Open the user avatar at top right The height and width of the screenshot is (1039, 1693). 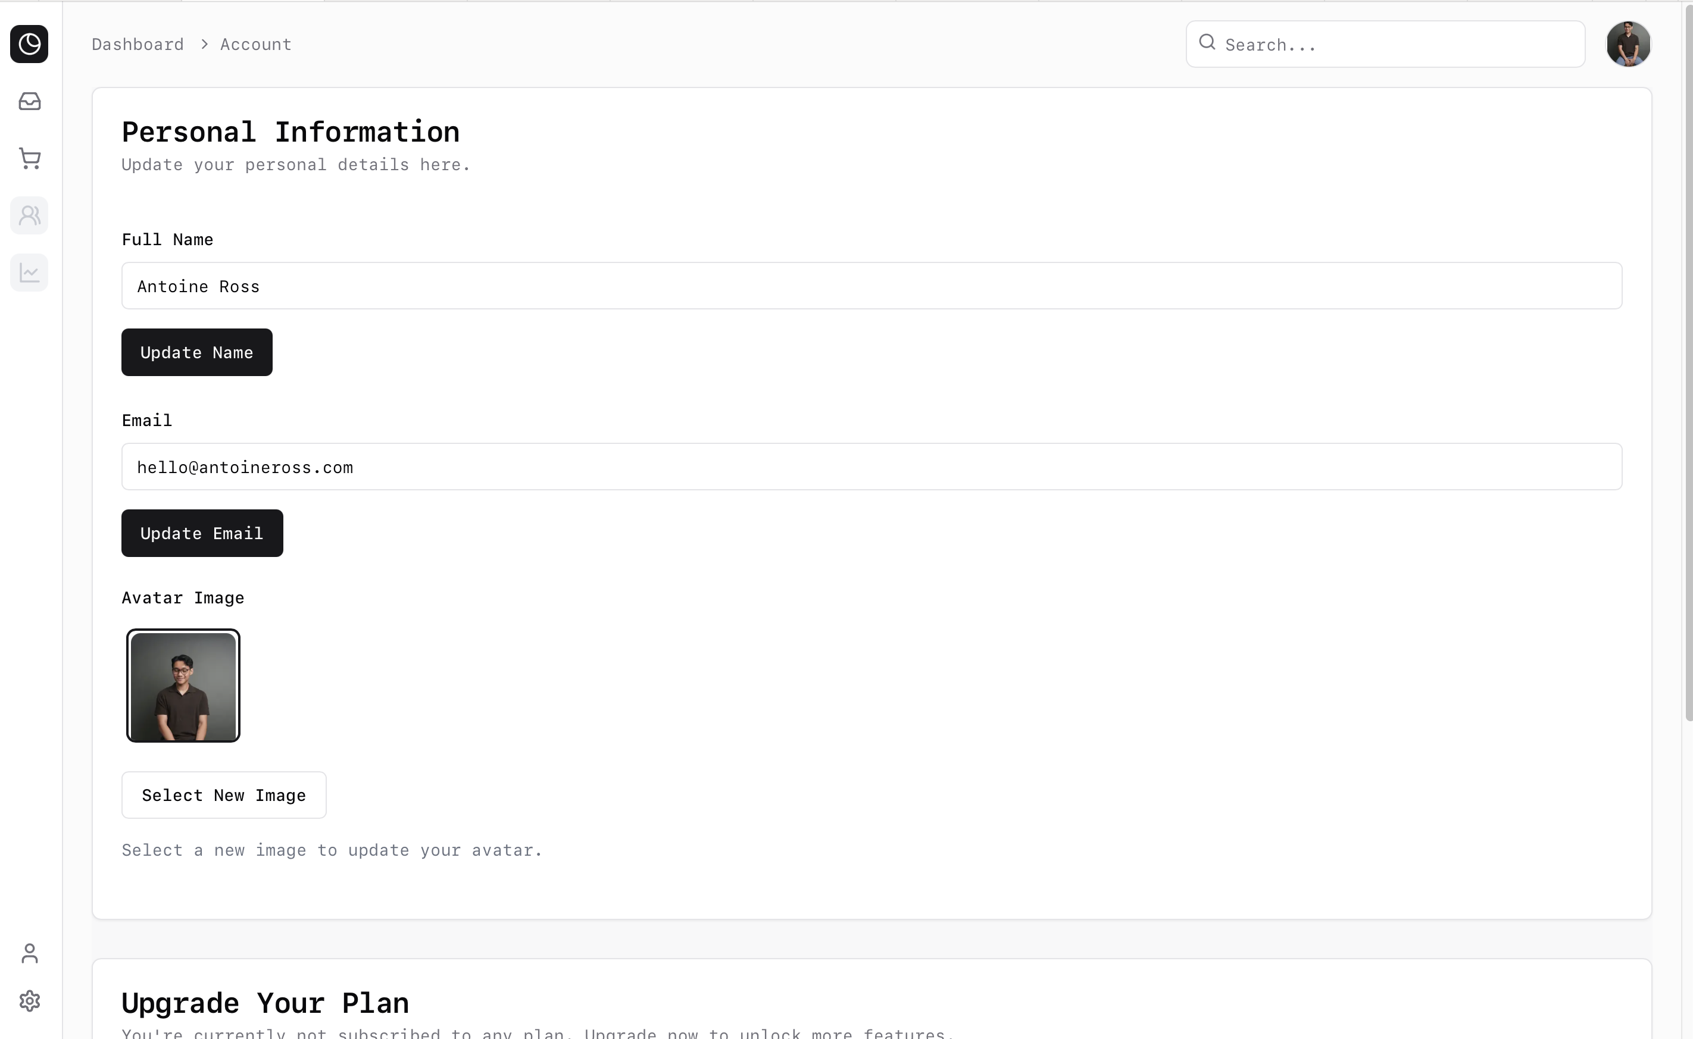coord(1628,44)
